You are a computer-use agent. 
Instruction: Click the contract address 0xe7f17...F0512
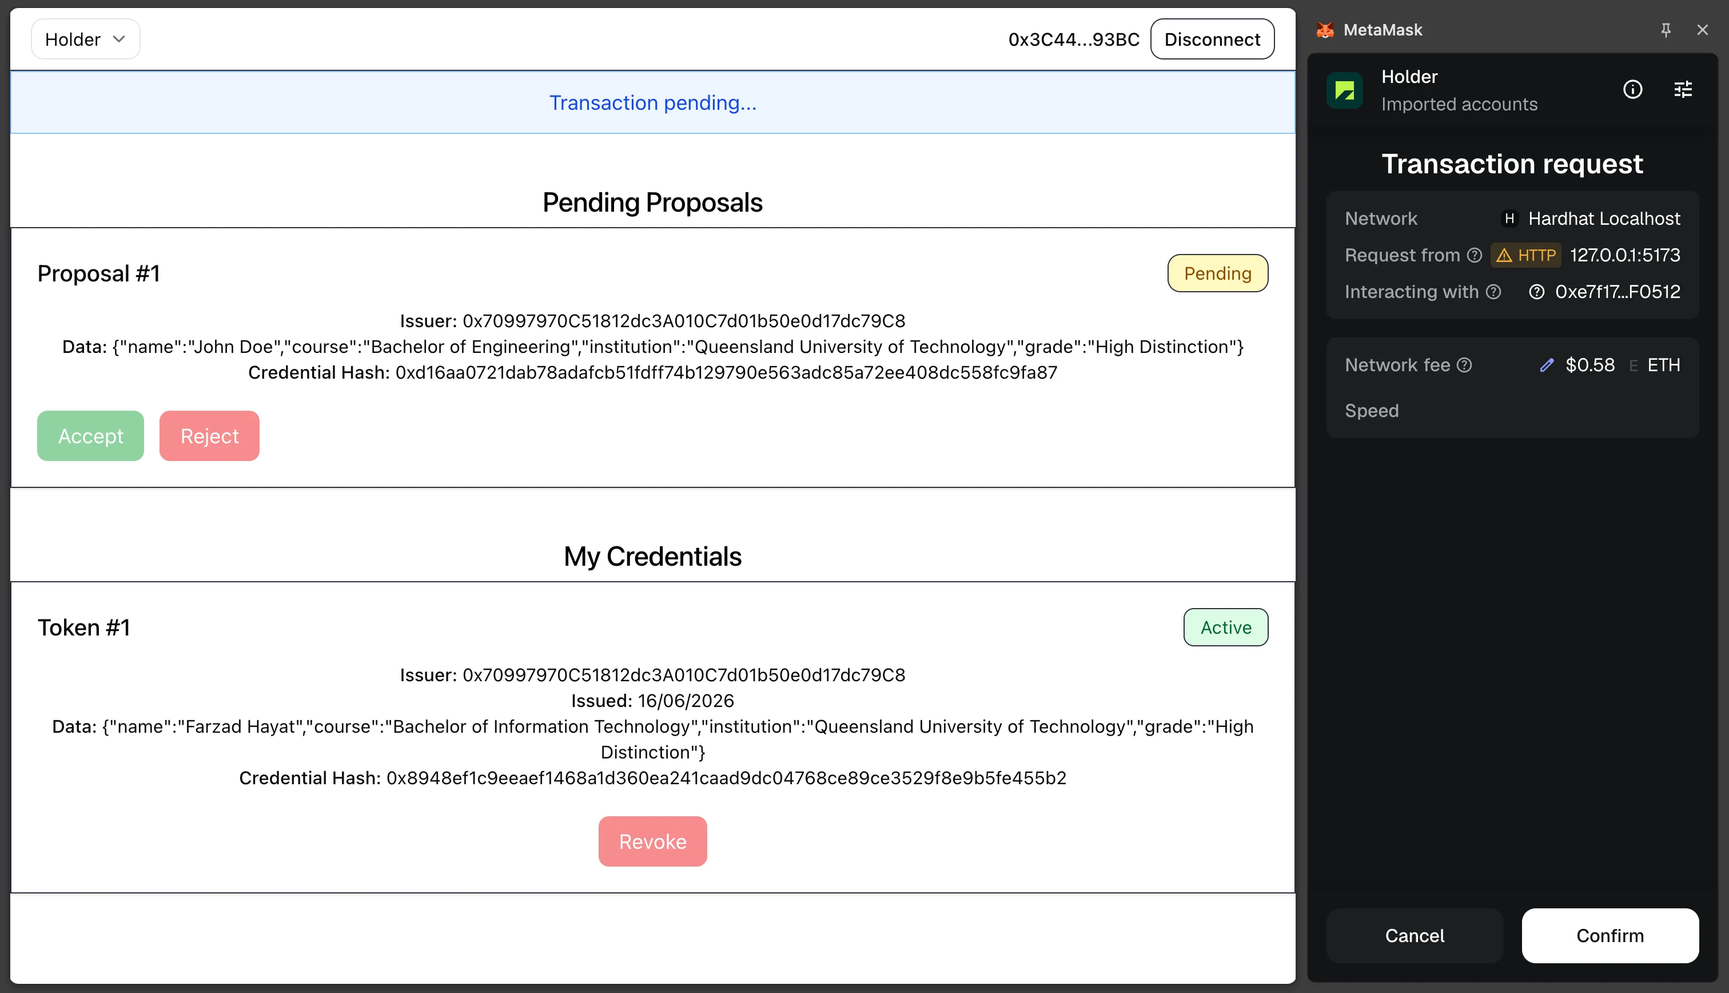point(1618,292)
